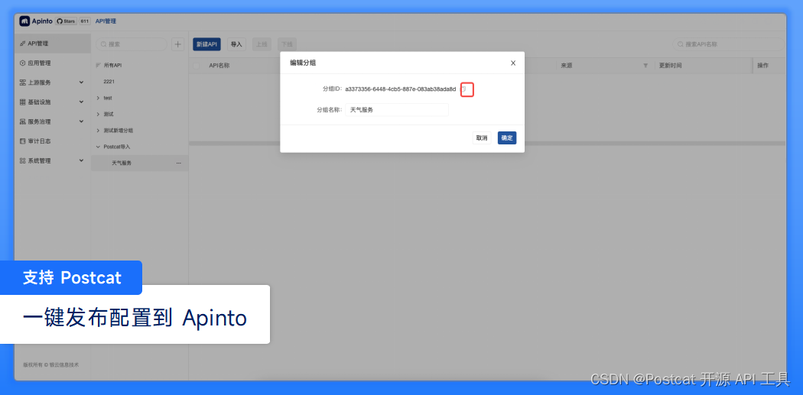This screenshot has width=803, height=395.
Task: Click the 导入 button
Action: pyautogui.click(x=236, y=44)
